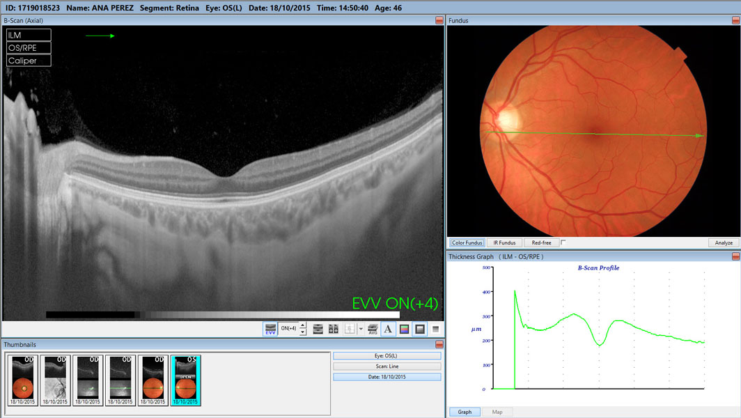741x418 pixels.
Task: Select the color map display icon
Action: coord(404,329)
